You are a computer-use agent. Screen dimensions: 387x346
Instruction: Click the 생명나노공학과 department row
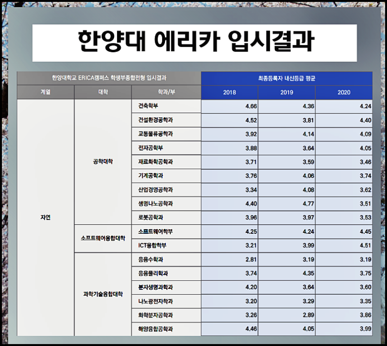coord(166,204)
